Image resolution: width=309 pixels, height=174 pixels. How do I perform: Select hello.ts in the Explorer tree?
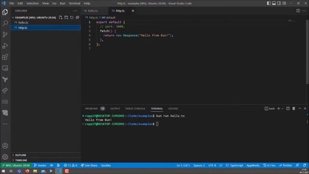tap(45, 23)
